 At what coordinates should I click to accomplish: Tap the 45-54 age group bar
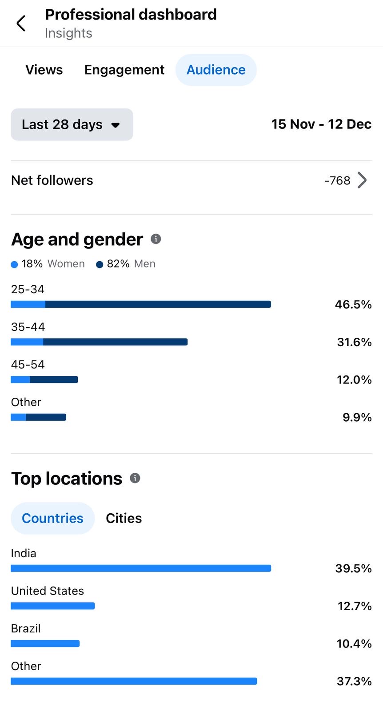pos(44,379)
